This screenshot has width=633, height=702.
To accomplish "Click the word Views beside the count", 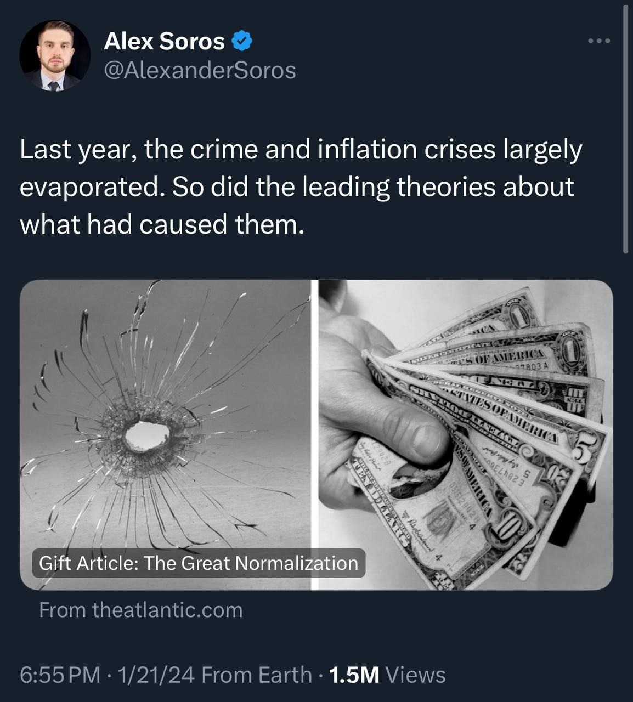I will (x=416, y=675).
